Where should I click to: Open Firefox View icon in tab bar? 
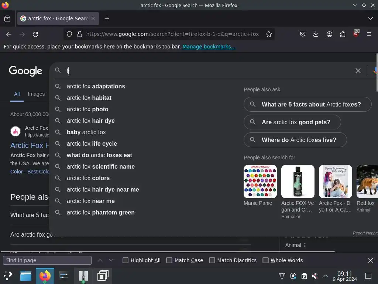coord(7,18)
